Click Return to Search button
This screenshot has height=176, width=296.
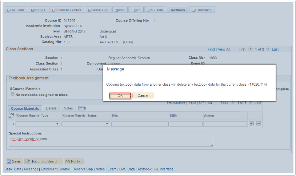click(44, 161)
